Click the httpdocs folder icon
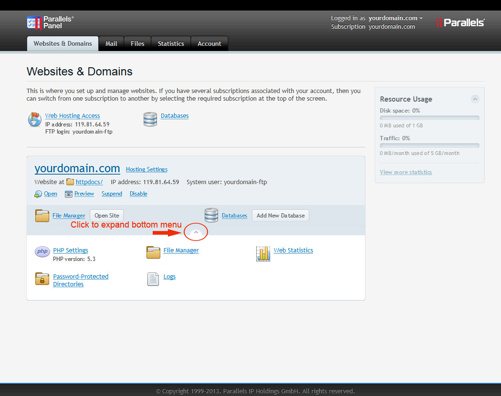The width and height of the screenshot is (501, 396). pyautogui.click(x=70, y=182)
